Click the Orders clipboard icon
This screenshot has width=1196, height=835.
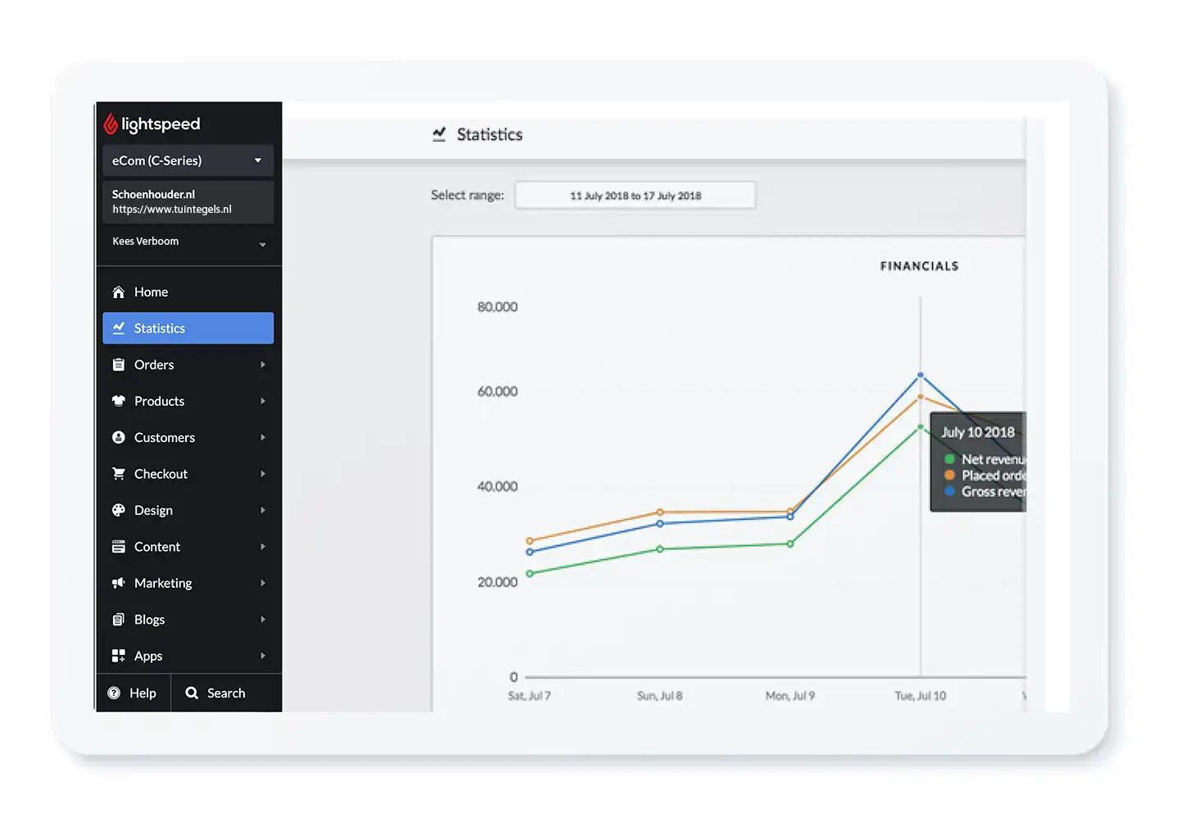pyautogui.click(x=119, y=365)
